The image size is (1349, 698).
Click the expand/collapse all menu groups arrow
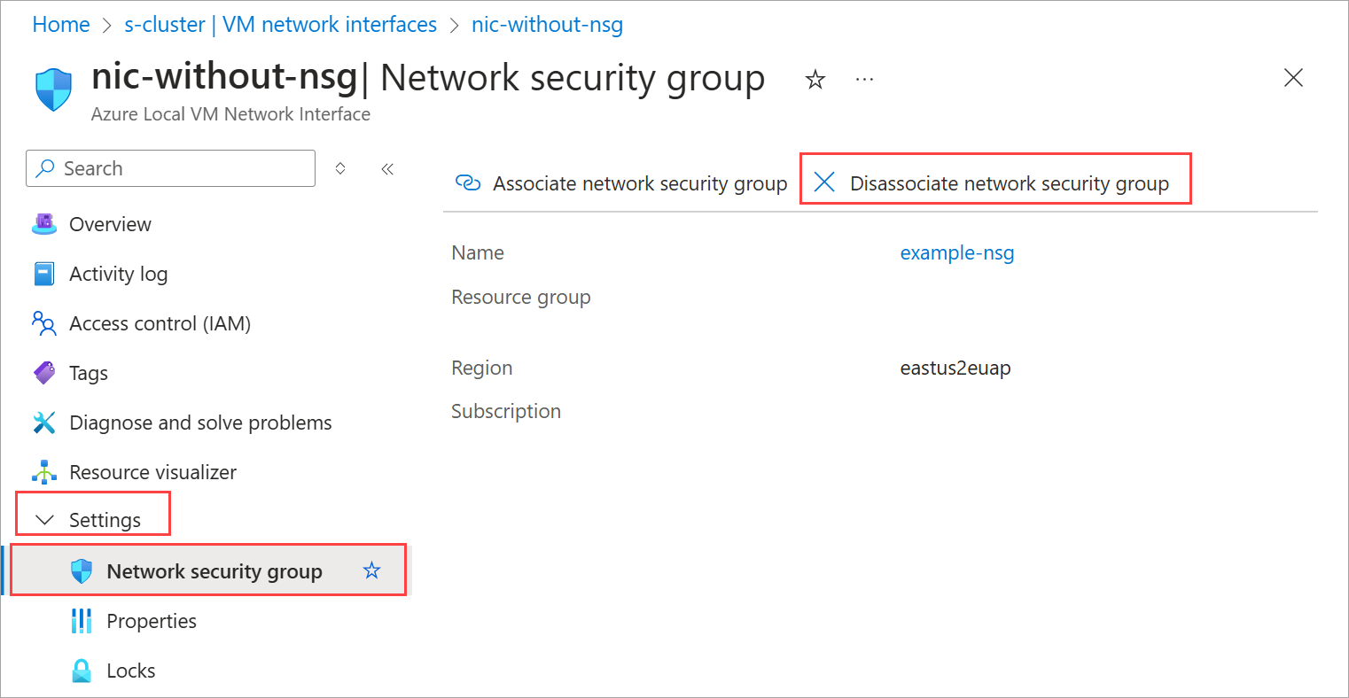tap(340, 168)
